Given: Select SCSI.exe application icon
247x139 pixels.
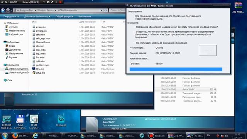Looking at the screenshot, I should pyautogui.click(x=34, y=69).
